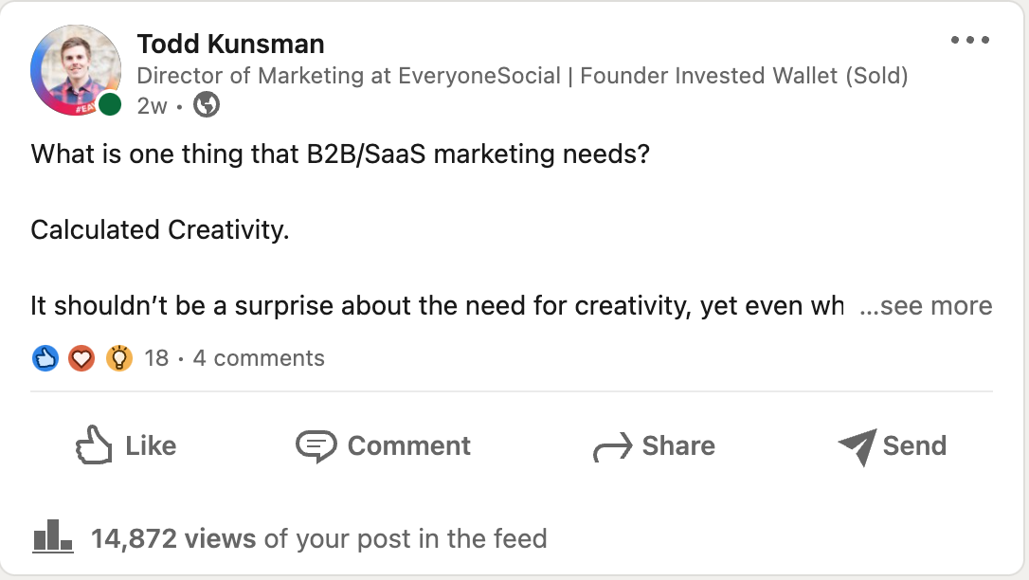Expand the post with see more
This screenshot has width=1029, height=580.
pyautogui.click(x=926, y=306)
